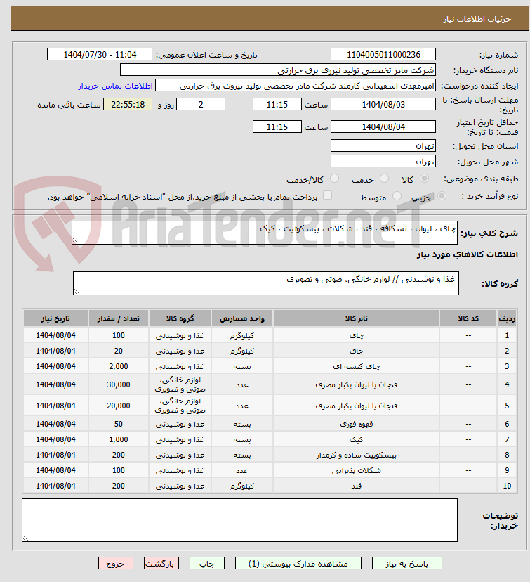Click quantity 2,000 in row 3
This screenshot has height=582, width=530.
tap(118, 366)
